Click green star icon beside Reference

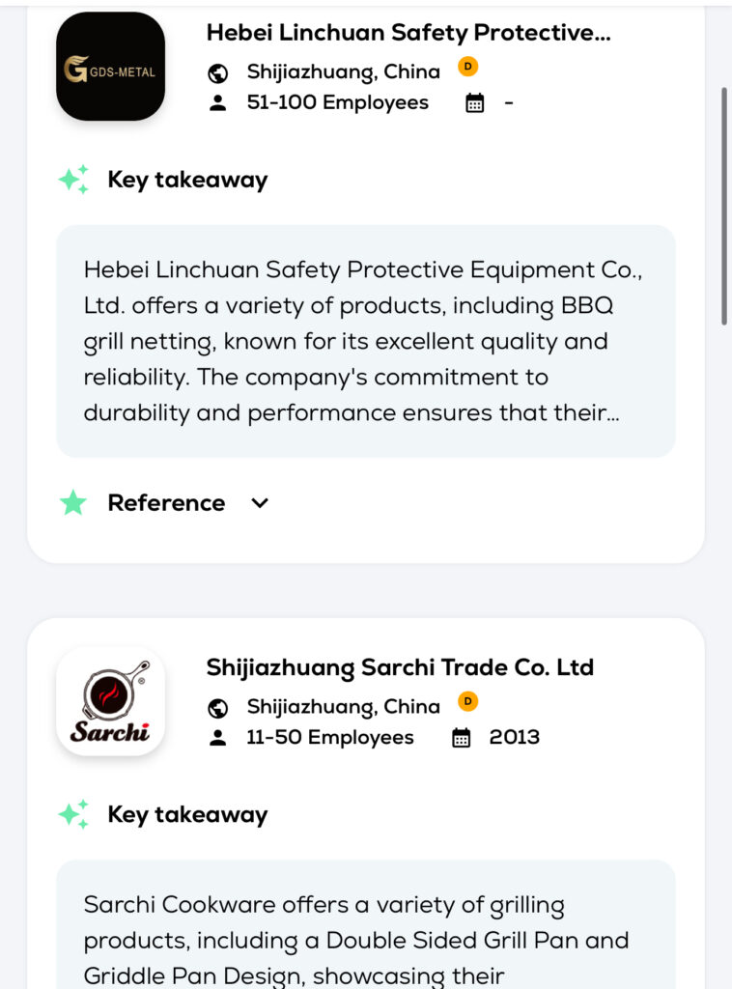coord(73,503)
